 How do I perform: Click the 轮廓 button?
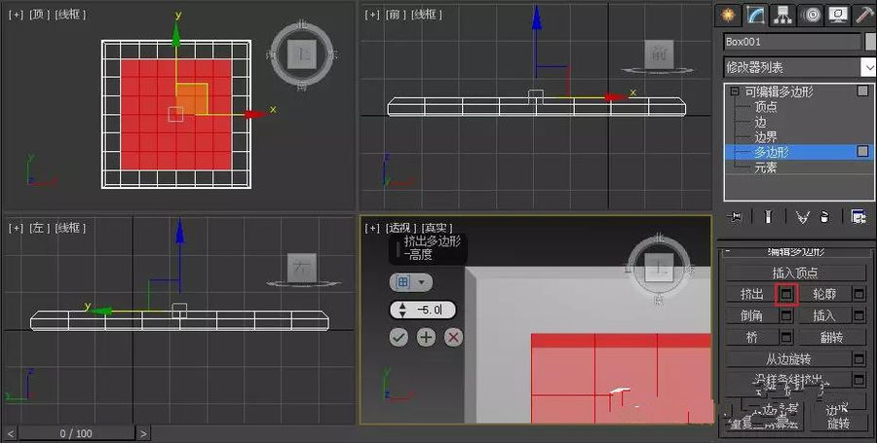pos(823,294)
